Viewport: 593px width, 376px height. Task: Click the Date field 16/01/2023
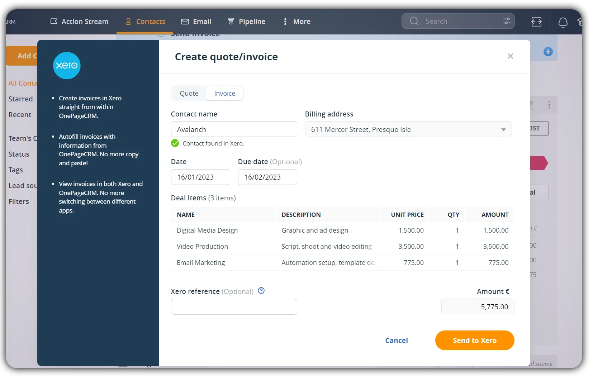click(x=200, y=177)
